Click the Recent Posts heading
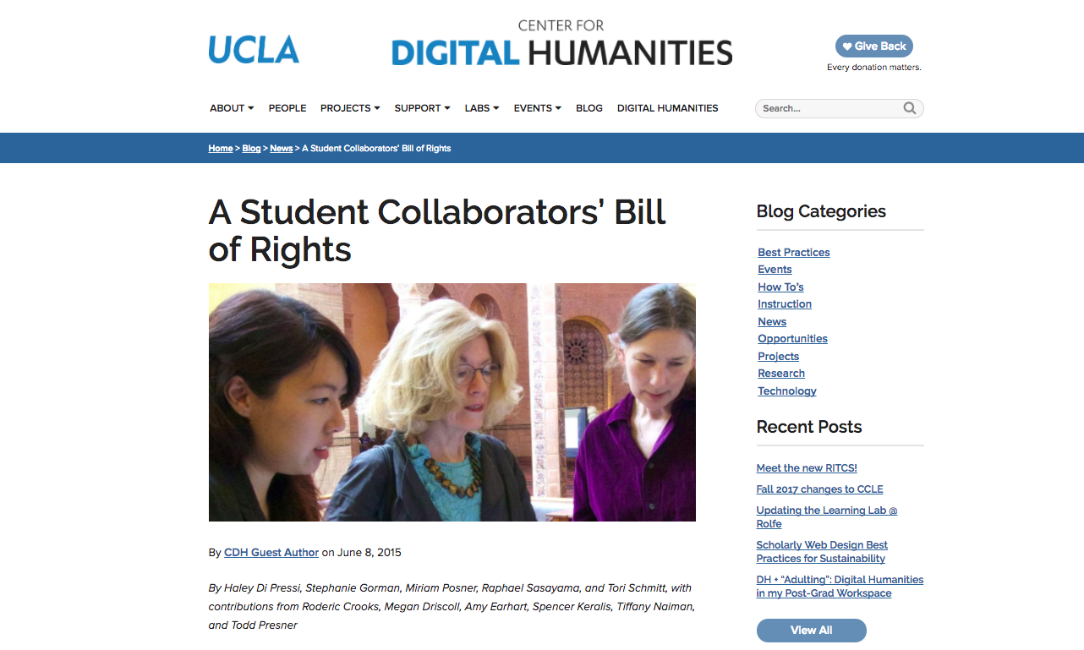 (x=809, y=427)
